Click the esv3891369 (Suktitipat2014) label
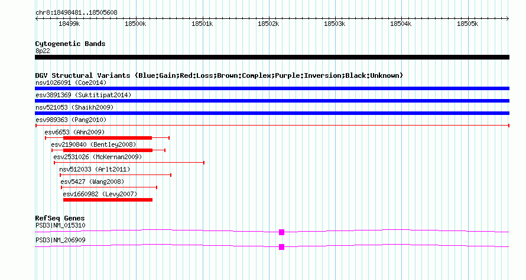This screenshot has height=280, width=526. 83,95
